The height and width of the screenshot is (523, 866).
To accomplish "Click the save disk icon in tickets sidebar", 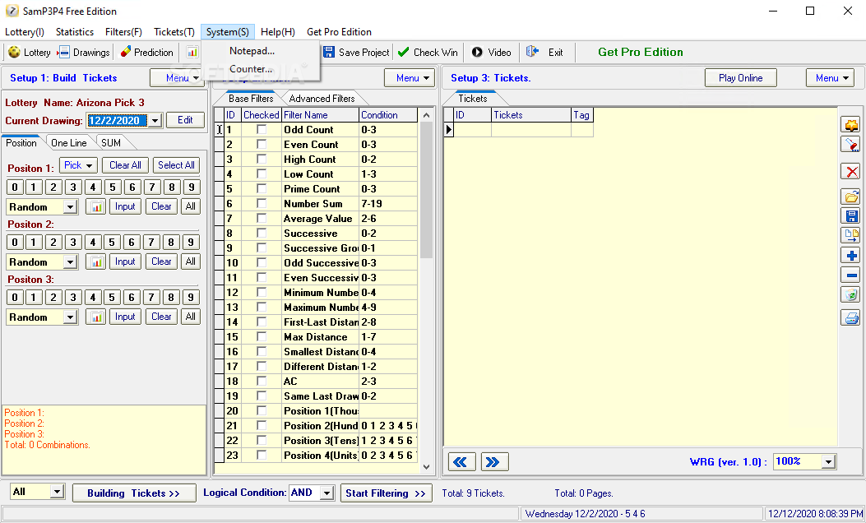I will click(x=851, y=216).
